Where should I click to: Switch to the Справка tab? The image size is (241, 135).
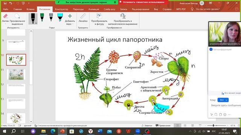[x=167, y=9]
